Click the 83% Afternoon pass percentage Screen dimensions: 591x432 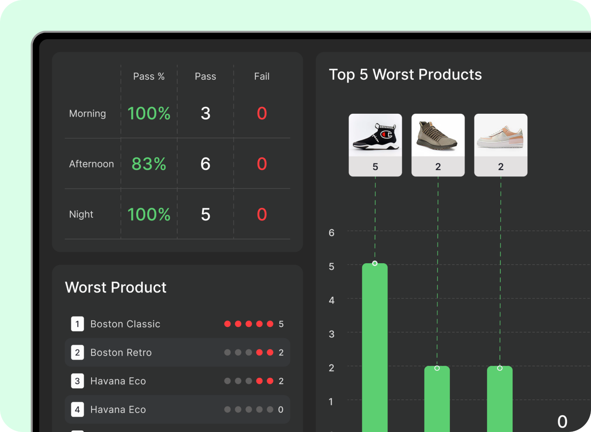(149, 164)
